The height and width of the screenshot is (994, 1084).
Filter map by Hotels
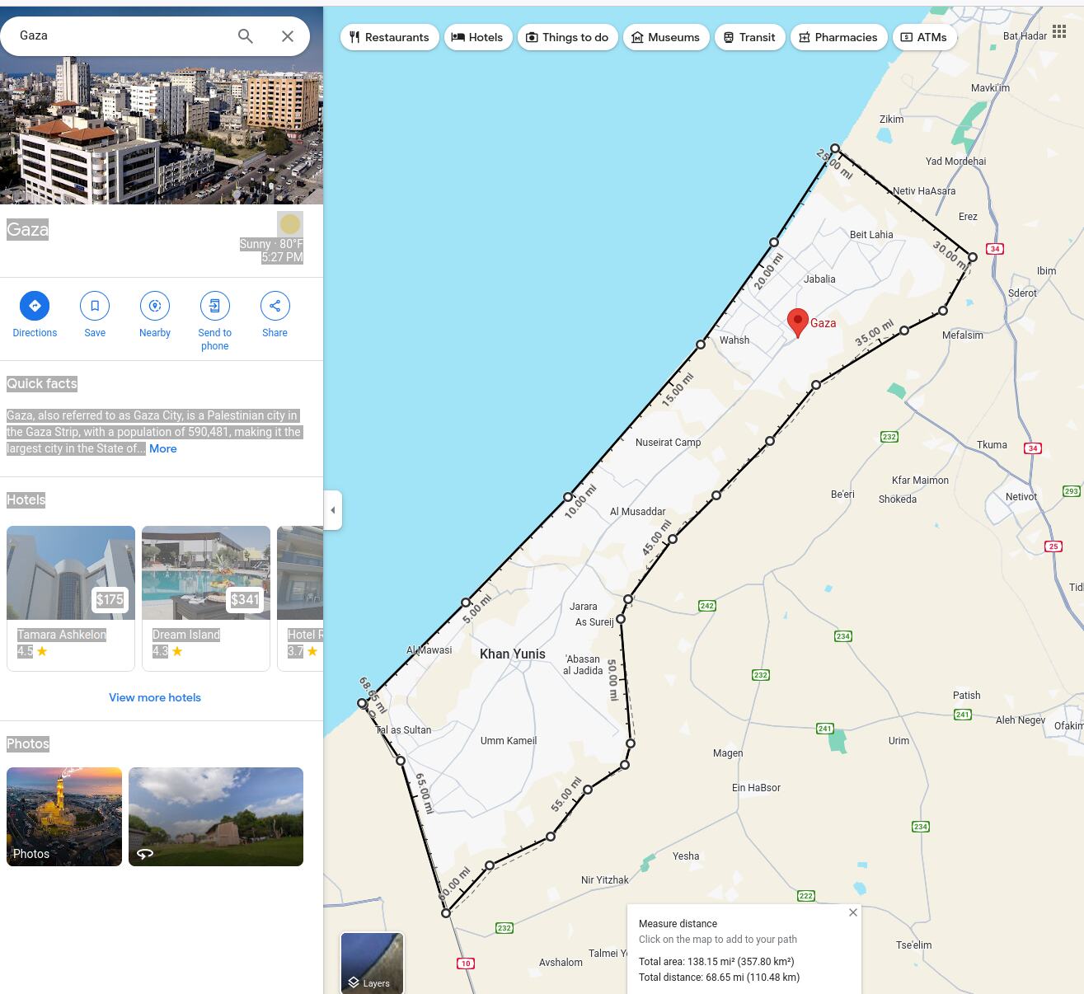click(x=478, y=37)
